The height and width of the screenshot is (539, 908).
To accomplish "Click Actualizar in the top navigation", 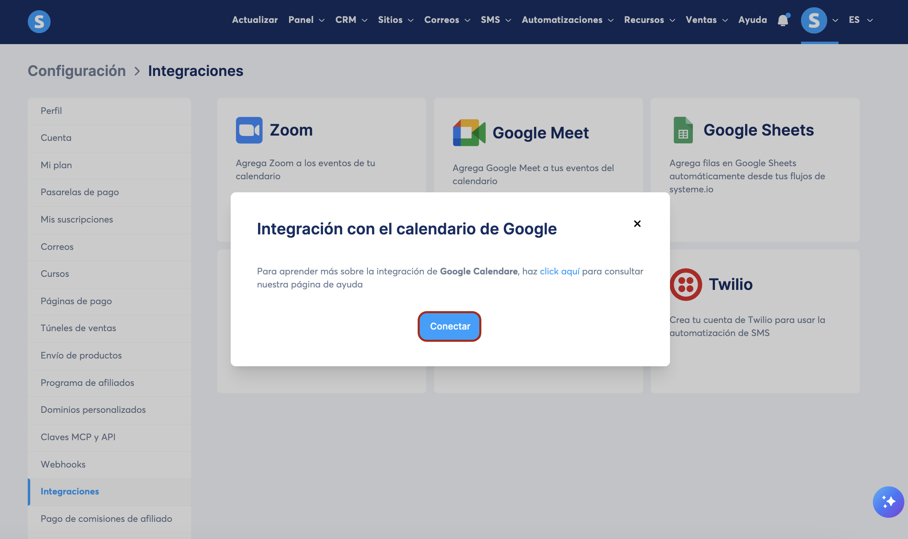I will 255,20.
